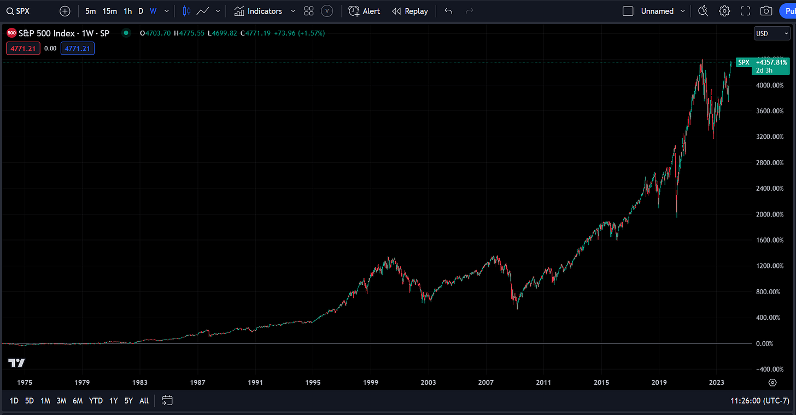Set the date range to 6M
The width and height of the screenshot is (796, 415).
pyautogui.click(x=78, y=401)
